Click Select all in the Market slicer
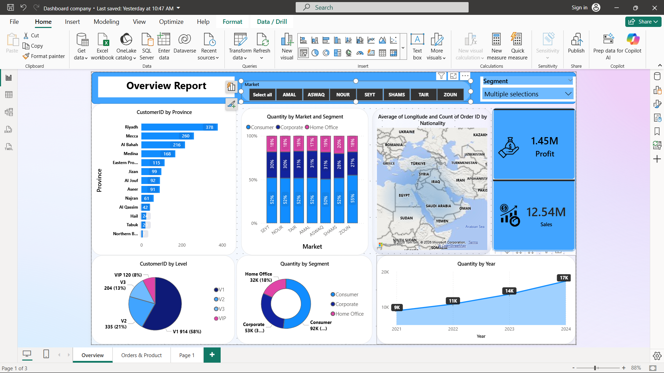664x373 pixels. point(262,94)
